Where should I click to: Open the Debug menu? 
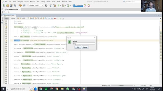pyautogui.click(x=43, y=2)
